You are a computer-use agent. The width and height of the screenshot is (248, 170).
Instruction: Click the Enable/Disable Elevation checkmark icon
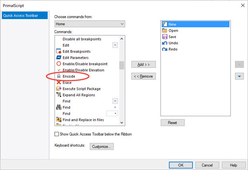point(59,70)
